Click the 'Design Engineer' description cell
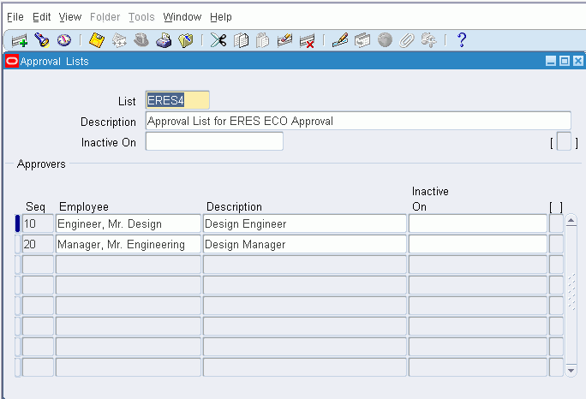The height and width of the screenshot is (399, 586). (305, 223)
